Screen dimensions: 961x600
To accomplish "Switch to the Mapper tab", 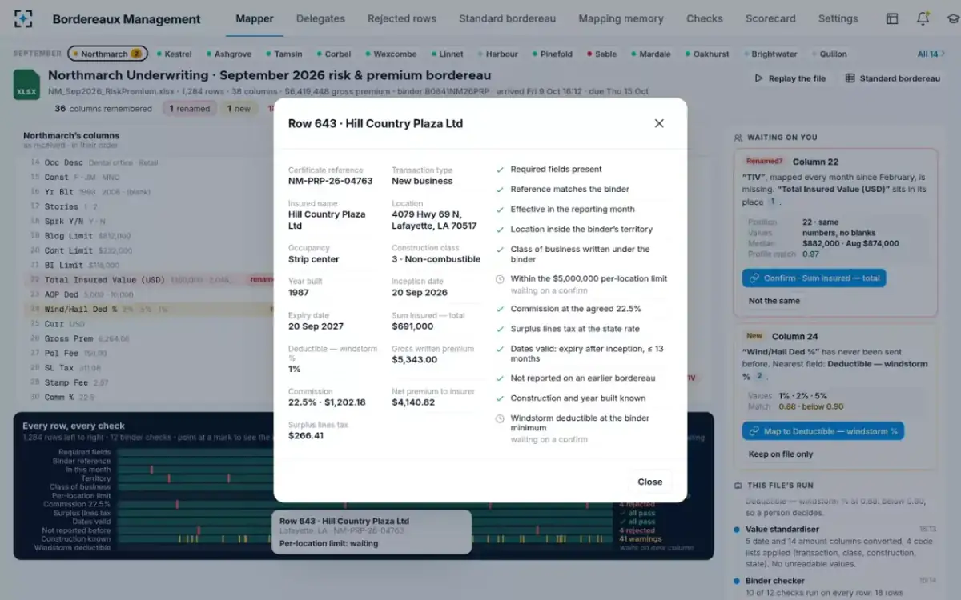I will tap(255, 18).
